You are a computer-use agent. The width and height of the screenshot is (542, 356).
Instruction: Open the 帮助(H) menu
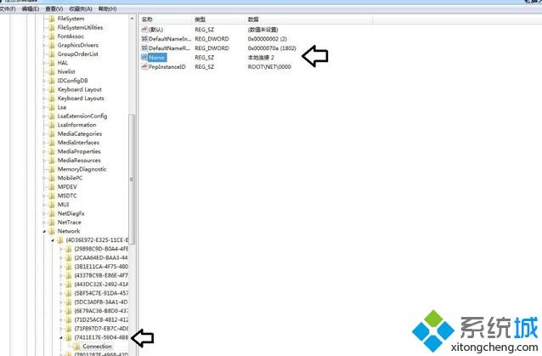(x=107, y=8)
